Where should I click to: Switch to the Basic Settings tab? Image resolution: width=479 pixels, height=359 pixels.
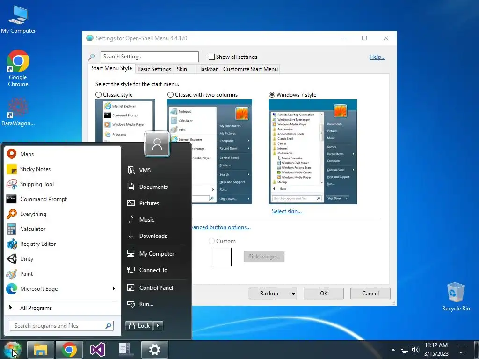(x=154, y=69)
